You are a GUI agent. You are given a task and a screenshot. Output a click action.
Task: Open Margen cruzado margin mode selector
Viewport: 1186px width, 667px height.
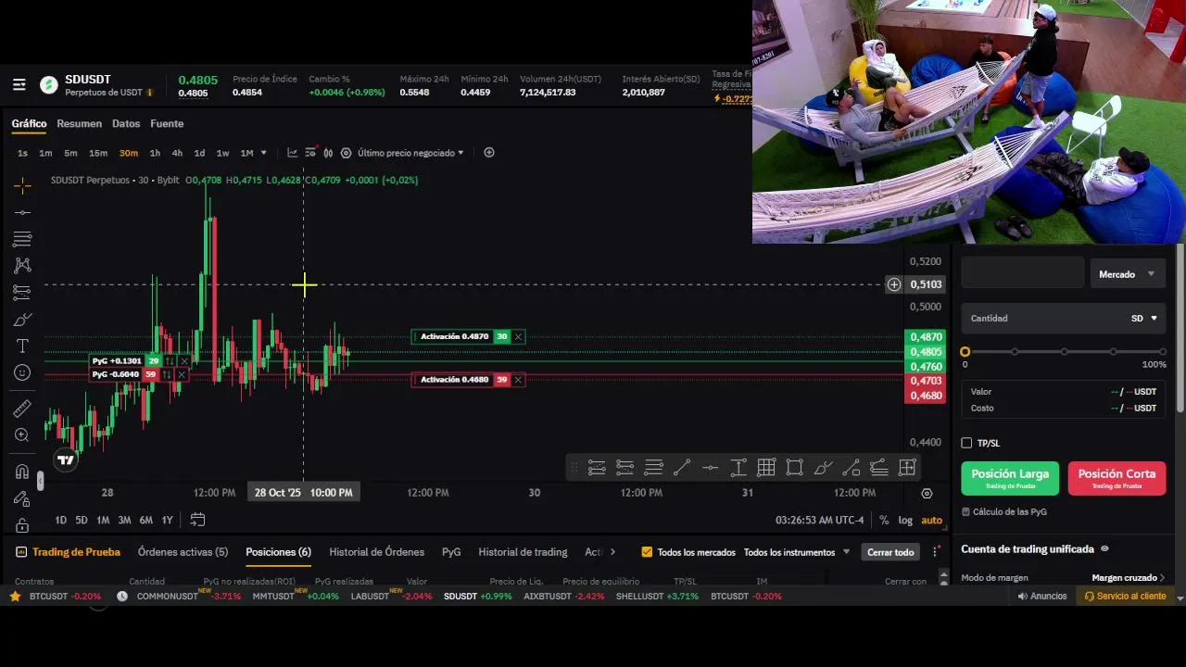click(x=1128, y=578)
